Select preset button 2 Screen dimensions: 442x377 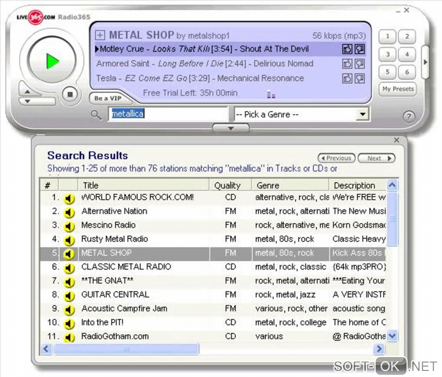(x=407, y=36)
